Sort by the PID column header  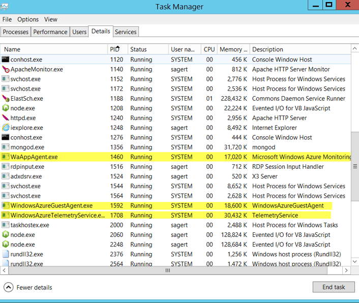[117, 49]
